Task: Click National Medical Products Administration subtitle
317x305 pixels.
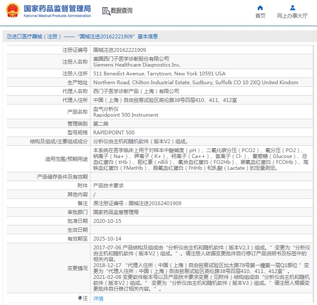Action: (57, 16)
